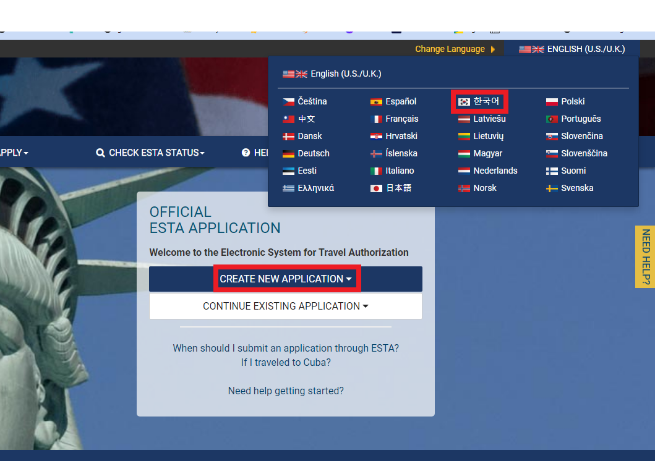Click the Norwegian flag icon
This screenshot has height=461, width=655.
click(x=464, y=188)
